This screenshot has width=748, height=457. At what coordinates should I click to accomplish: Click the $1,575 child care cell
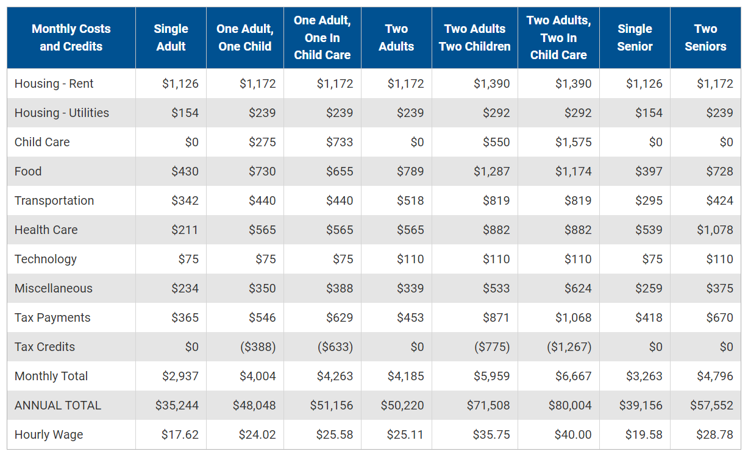point(573,142)
